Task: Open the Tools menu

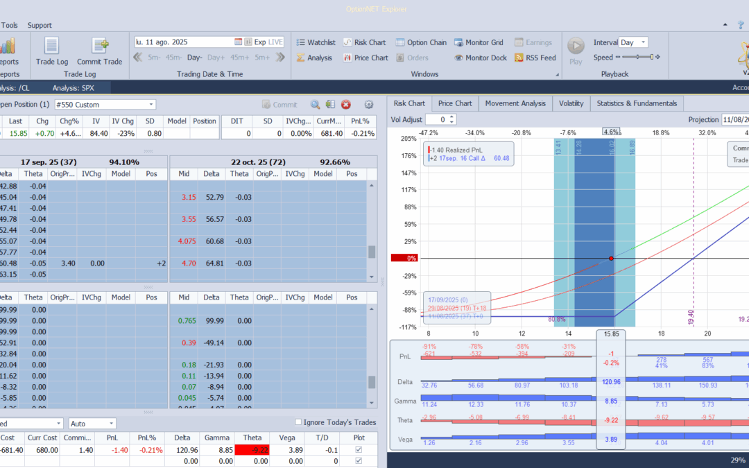Action: pos(10,26)
